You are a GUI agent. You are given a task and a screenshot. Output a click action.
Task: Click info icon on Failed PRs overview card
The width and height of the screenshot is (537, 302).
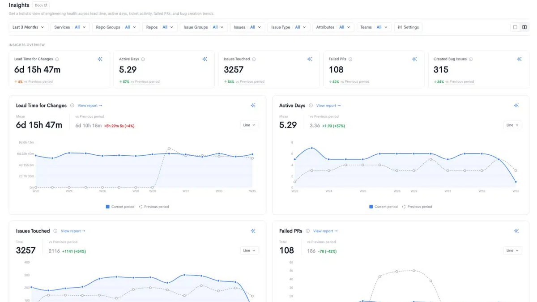tap(350, 59)
